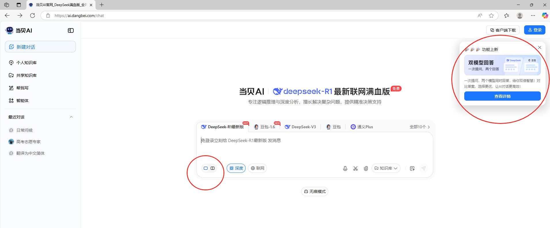Click the read aloud icon in address bar

tap(480, 16)
